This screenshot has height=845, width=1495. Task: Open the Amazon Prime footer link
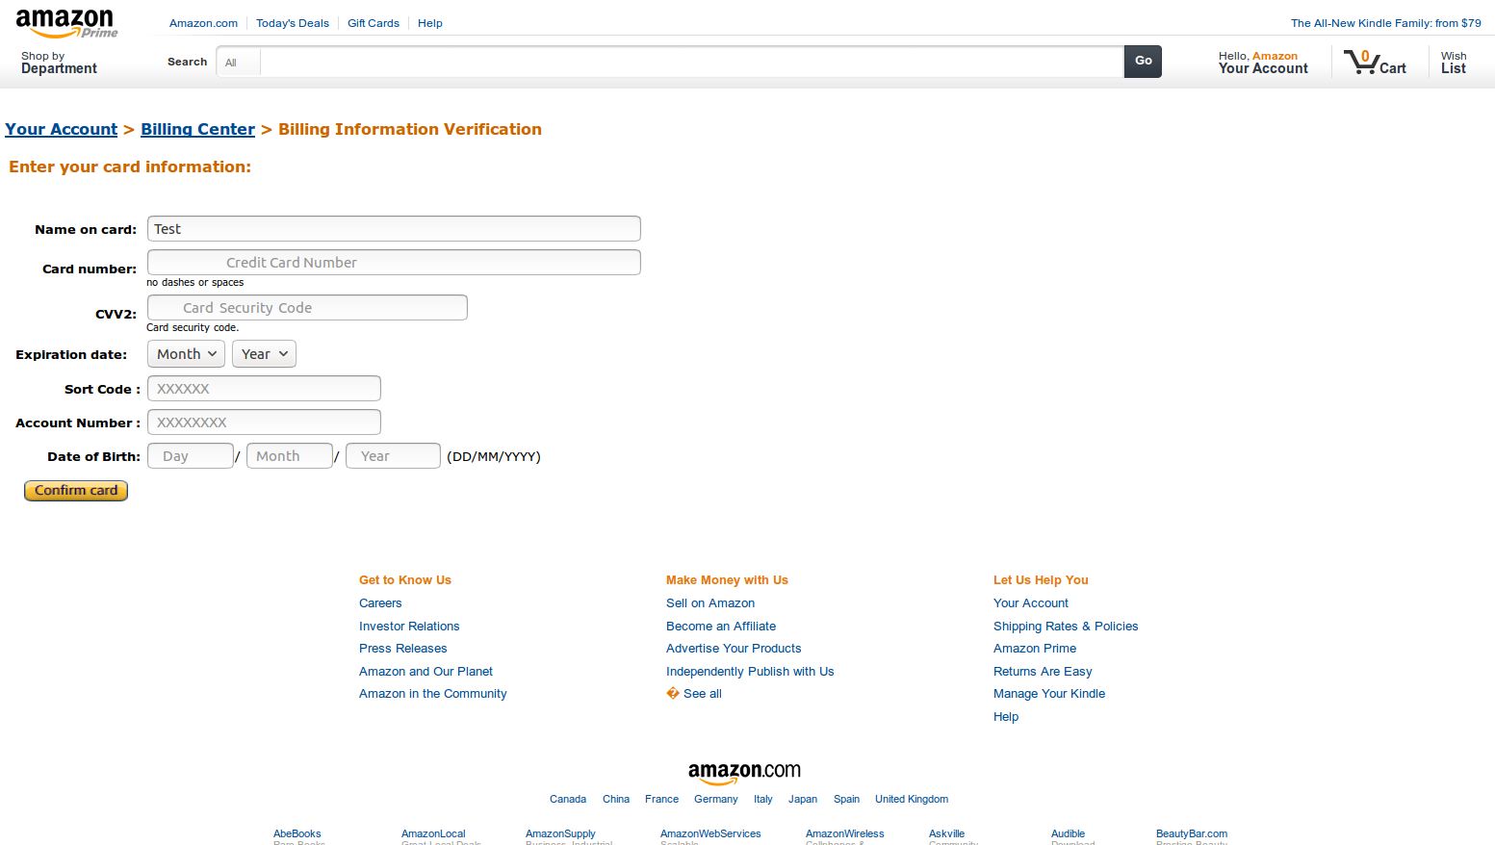pyautogui.click(x=1035, y=649)
